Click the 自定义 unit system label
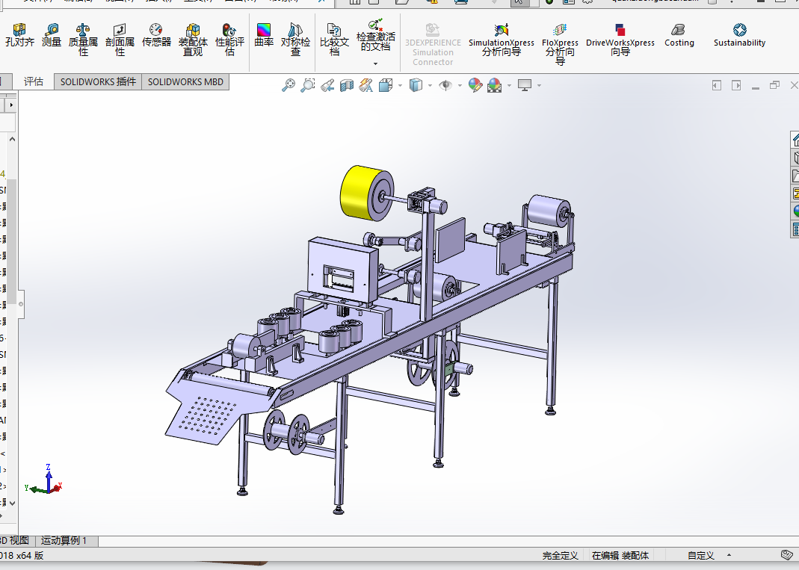Viewport: 799px width, 570px height. pyautogui.click(x=700, y=556)
